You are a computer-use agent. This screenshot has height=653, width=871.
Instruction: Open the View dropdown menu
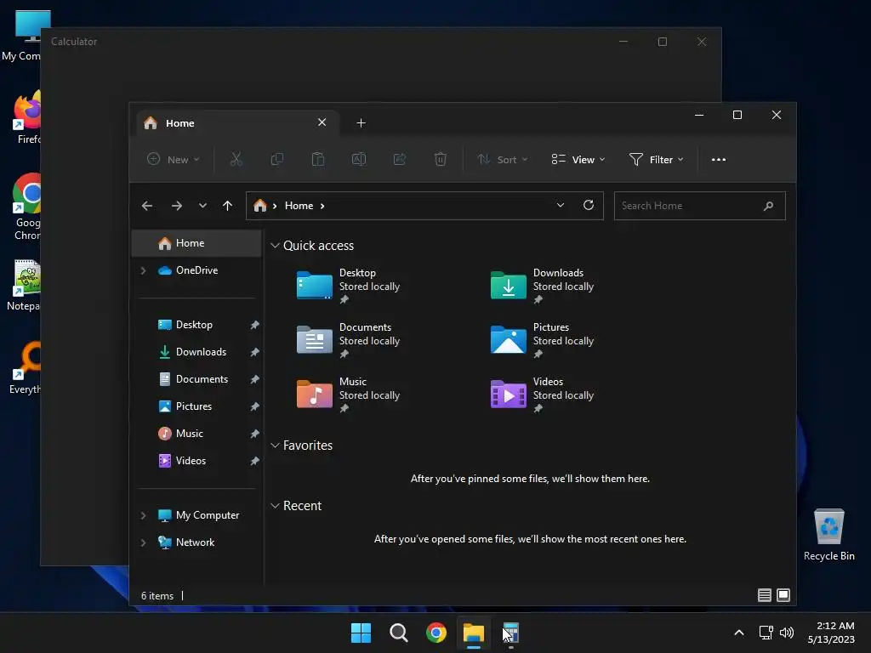[578, 159]
